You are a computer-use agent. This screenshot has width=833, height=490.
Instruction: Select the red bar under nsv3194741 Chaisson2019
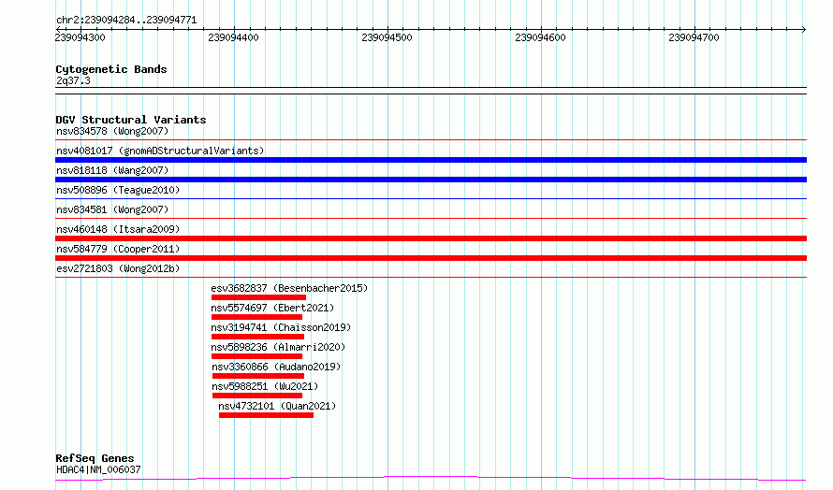point(257,337)
